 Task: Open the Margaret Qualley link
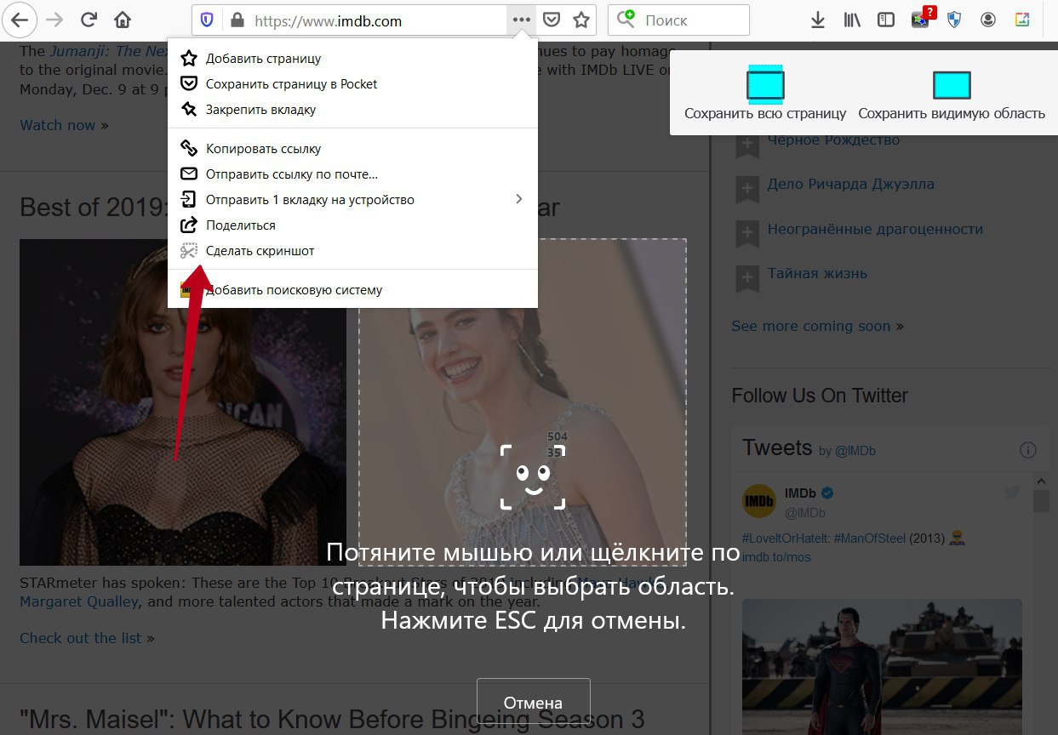pyautogui.click(x=78, y=601)
